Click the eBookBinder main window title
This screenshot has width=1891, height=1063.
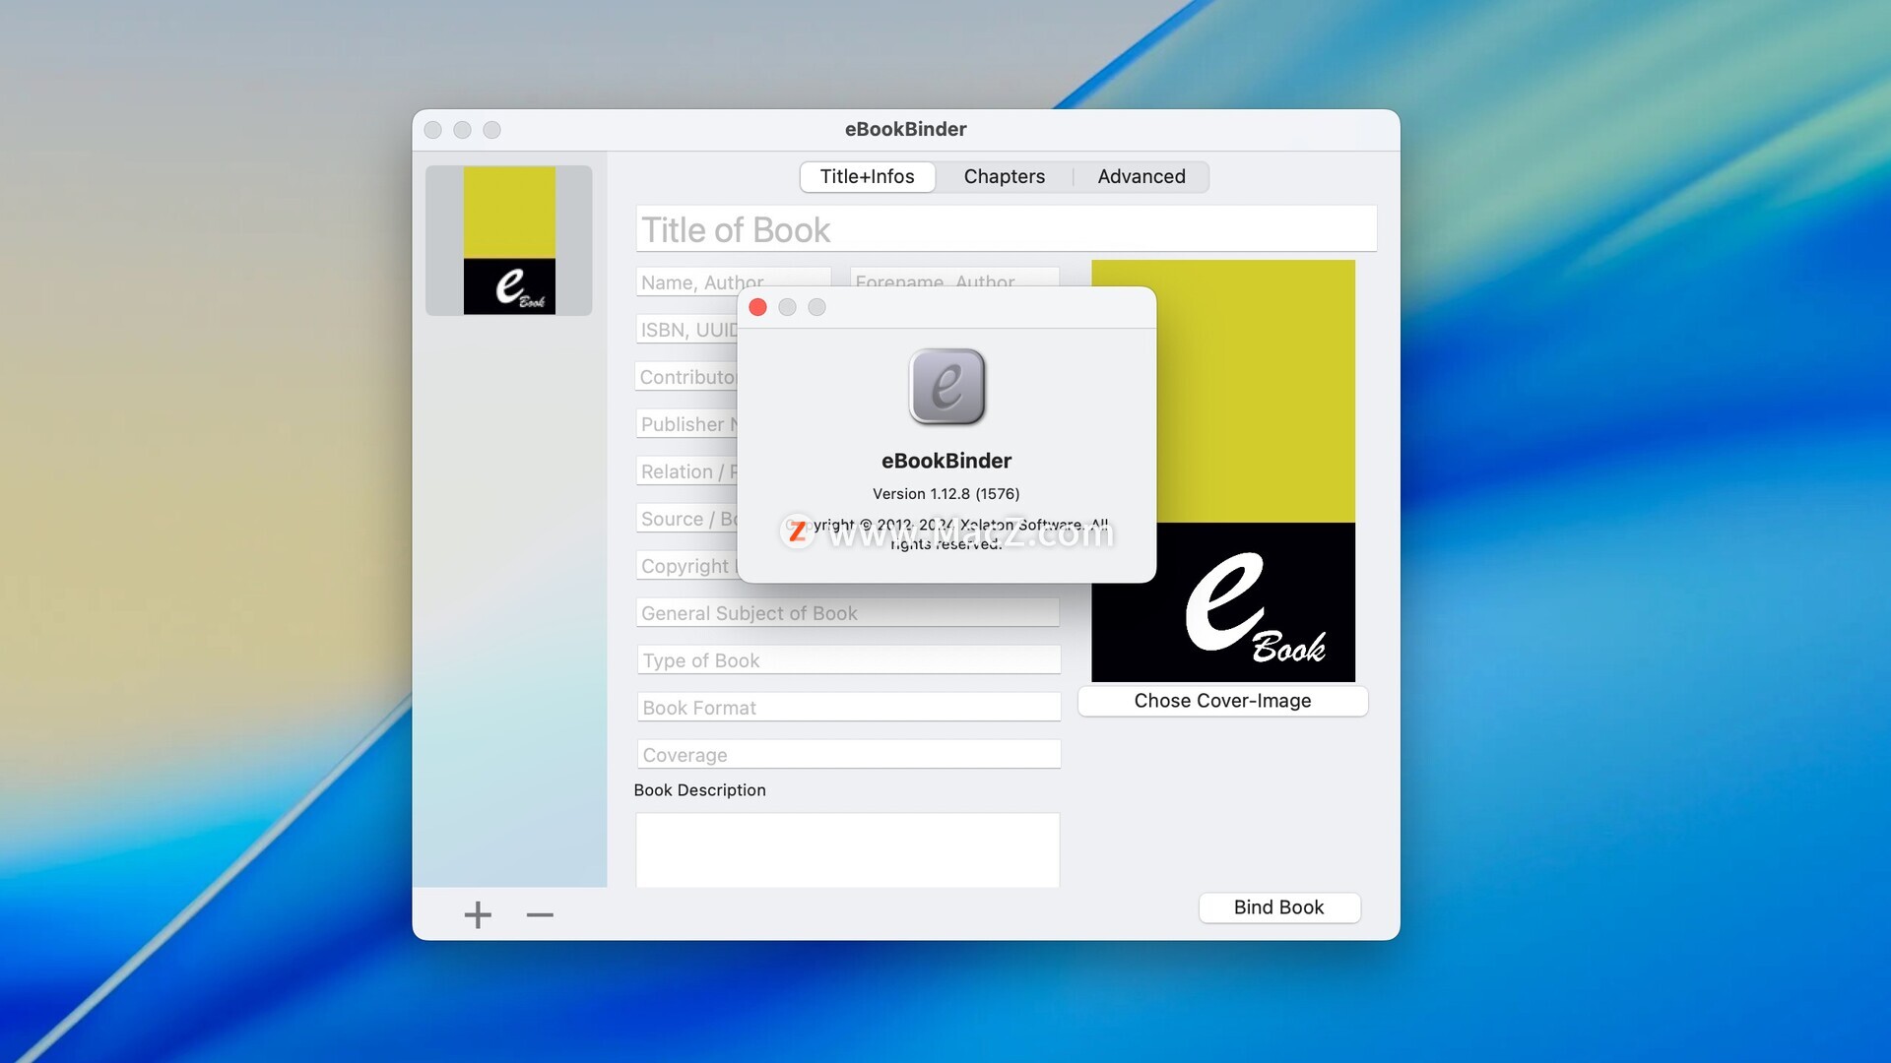tap(905, 129)
